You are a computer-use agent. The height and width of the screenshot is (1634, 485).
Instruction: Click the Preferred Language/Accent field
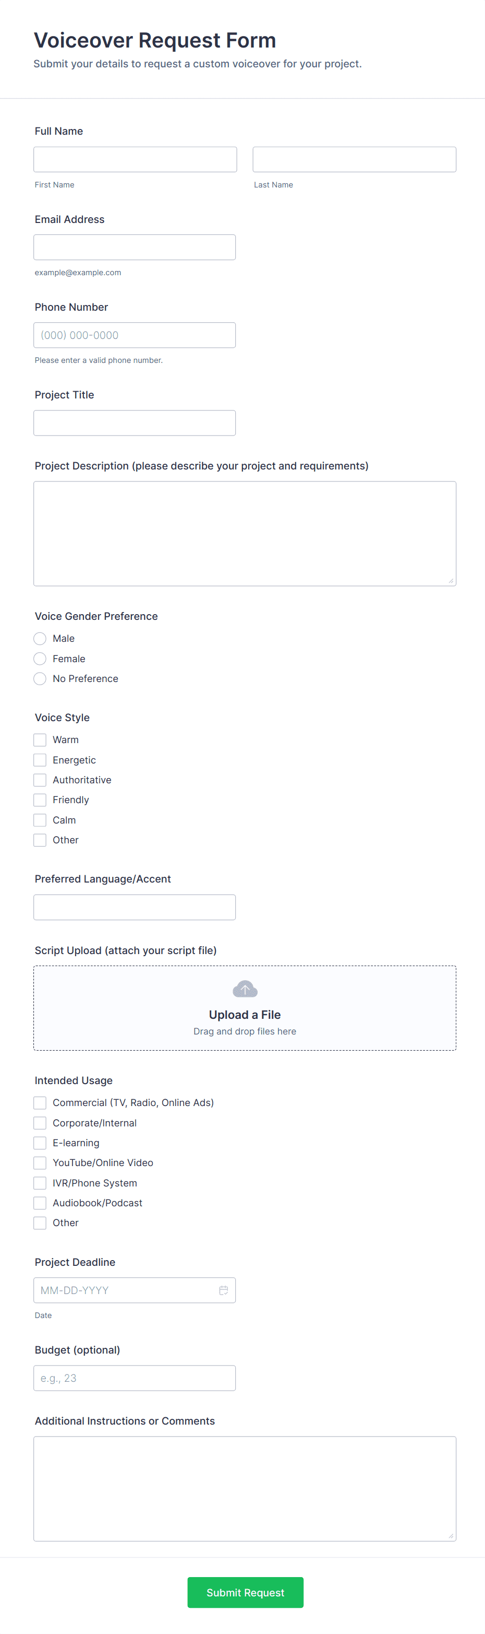[134, 907]
